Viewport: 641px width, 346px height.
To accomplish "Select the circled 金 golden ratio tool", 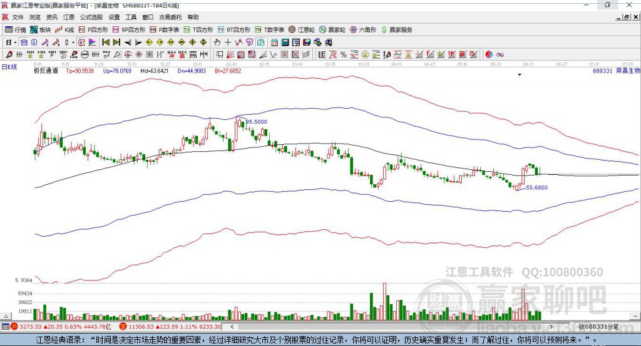I will pyautogui.click(x=365, y=55).
